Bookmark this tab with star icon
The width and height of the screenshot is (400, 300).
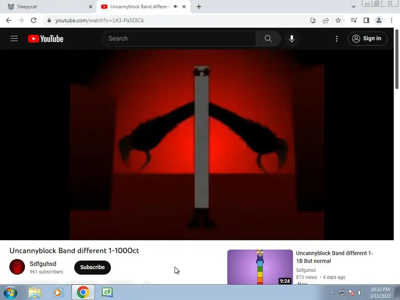click(x=338, y=20)
